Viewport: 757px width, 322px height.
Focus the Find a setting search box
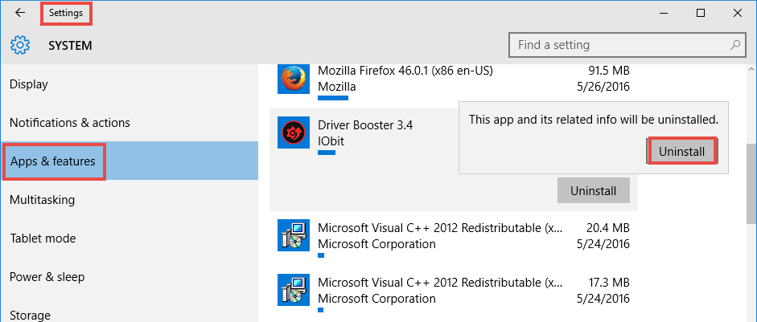tap(626, 45)
